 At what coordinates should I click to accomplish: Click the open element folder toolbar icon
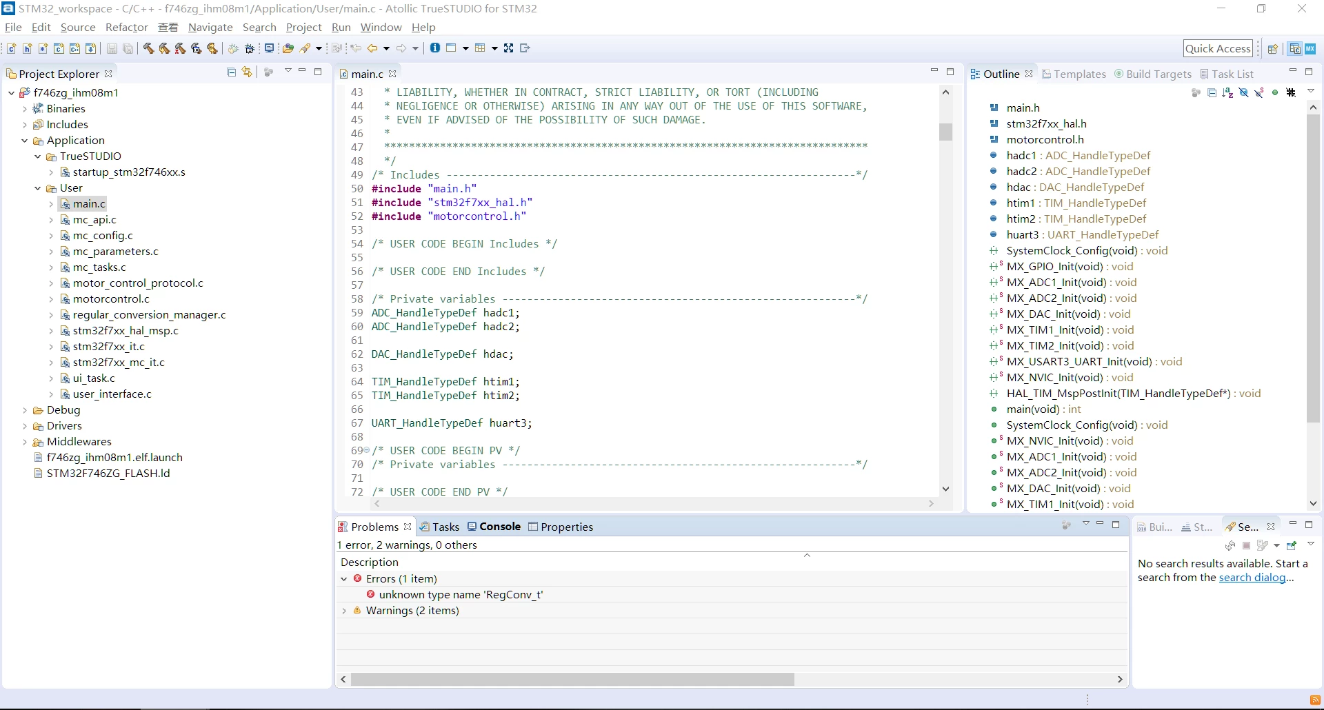288,48
